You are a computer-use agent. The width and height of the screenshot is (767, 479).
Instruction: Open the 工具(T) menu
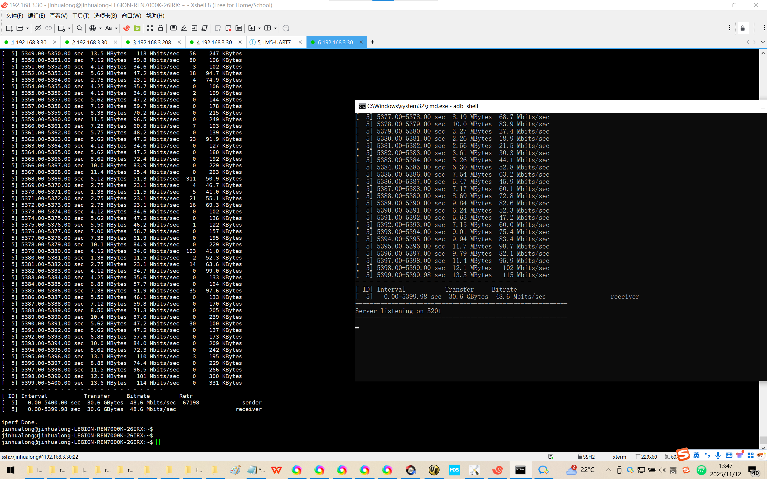tap(81, 16)
